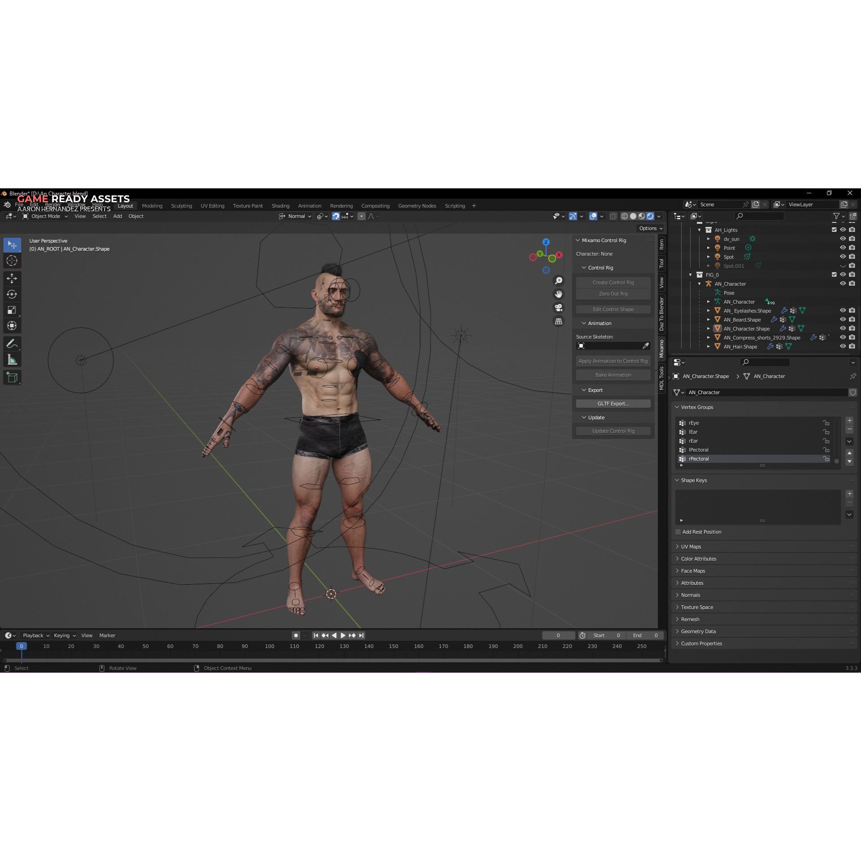This screenshot has width=861, height=861.
Task: Open the Options dropdown in viewport
Action: click(x=651, y=228)
